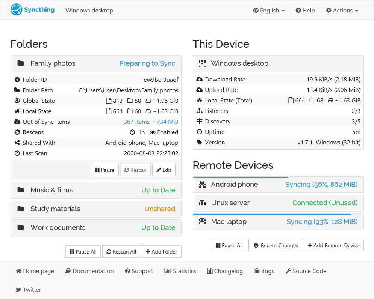Click the Syncthing logo icon
This screenshot has height=299, width=374.
pos(15,9)
